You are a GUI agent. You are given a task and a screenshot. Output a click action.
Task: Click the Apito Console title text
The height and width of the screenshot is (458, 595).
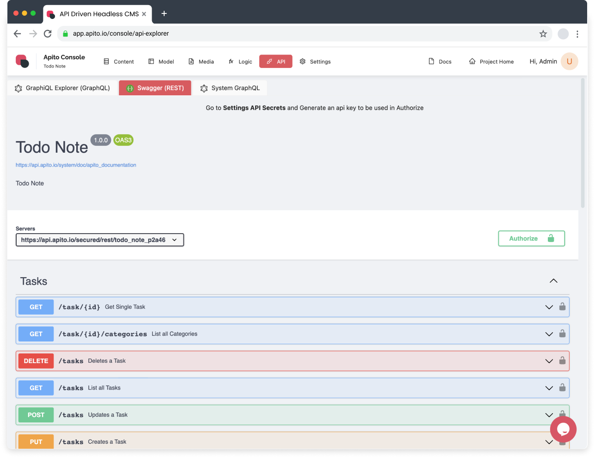click(64, 57)
